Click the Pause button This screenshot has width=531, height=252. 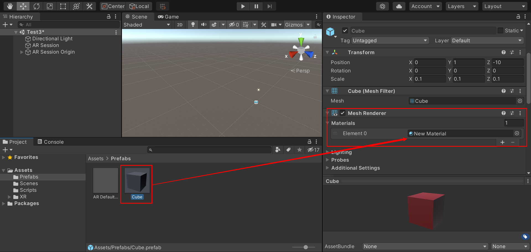(256, 6)
